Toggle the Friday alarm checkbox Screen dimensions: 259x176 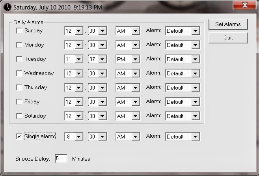(x=19, y=101)
